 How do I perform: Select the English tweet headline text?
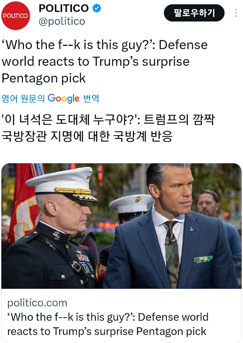(105, 62)
